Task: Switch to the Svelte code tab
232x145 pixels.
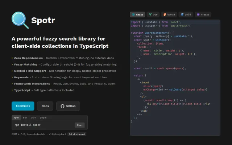Action: coord(169,14)
